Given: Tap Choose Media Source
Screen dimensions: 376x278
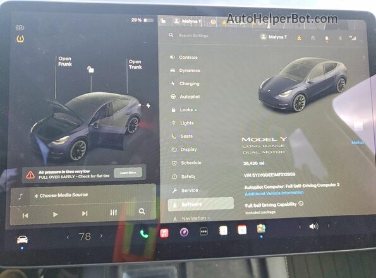Looking at the screenshot, I should (61, 195).
